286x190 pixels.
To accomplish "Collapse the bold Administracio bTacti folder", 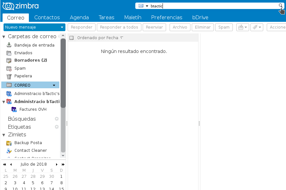I will click(x=4, y=102).
